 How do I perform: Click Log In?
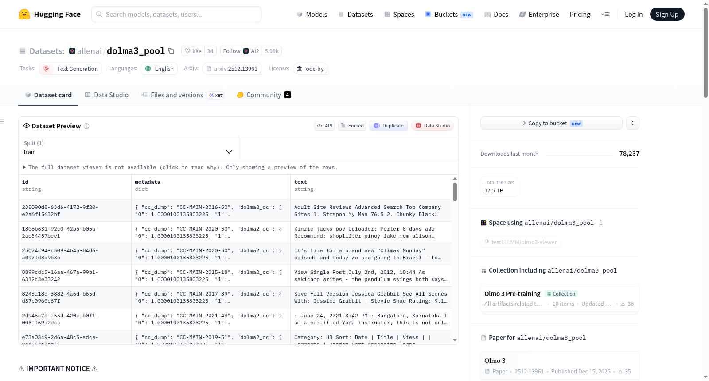[x=633, y=14]
